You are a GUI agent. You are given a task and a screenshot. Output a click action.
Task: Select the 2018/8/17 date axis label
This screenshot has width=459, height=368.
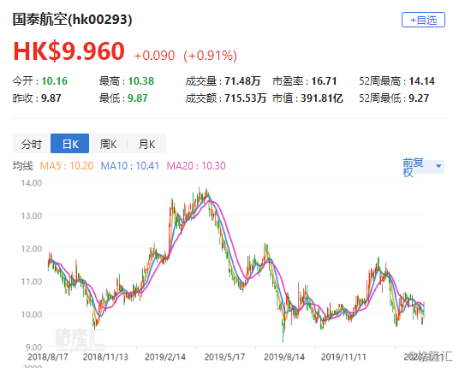click(x=48, y=357)
